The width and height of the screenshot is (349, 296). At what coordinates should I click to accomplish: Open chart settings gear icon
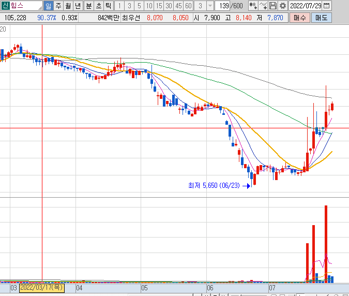pyautogui.click(x=283, y=6)
